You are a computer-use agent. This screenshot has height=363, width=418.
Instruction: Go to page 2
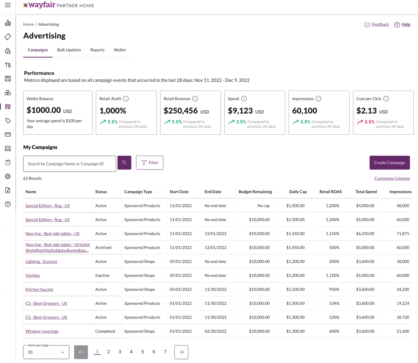pos(108,352)
